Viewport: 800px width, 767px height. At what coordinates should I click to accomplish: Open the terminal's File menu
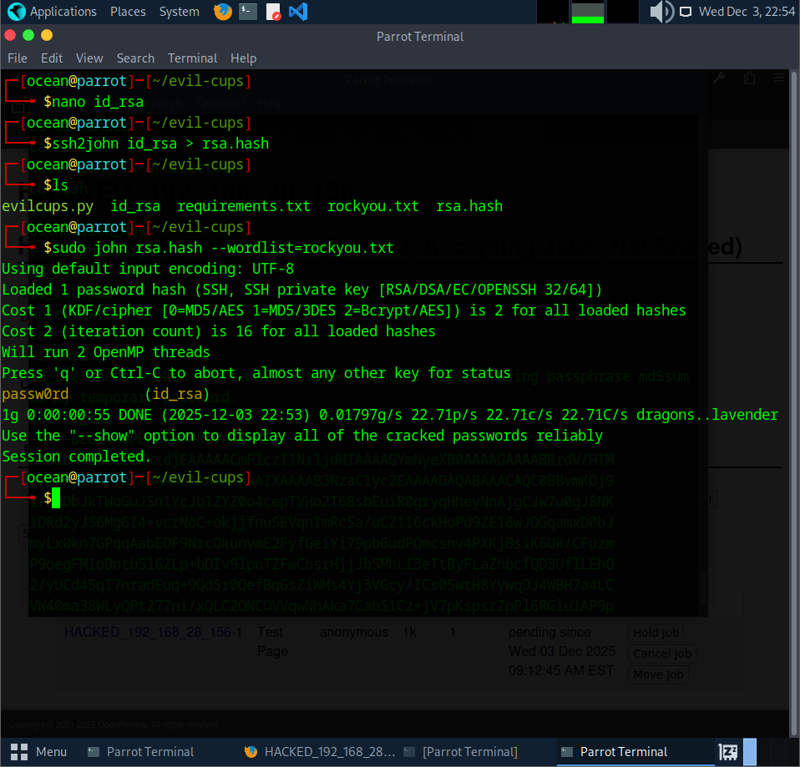(x=18, y=58)
